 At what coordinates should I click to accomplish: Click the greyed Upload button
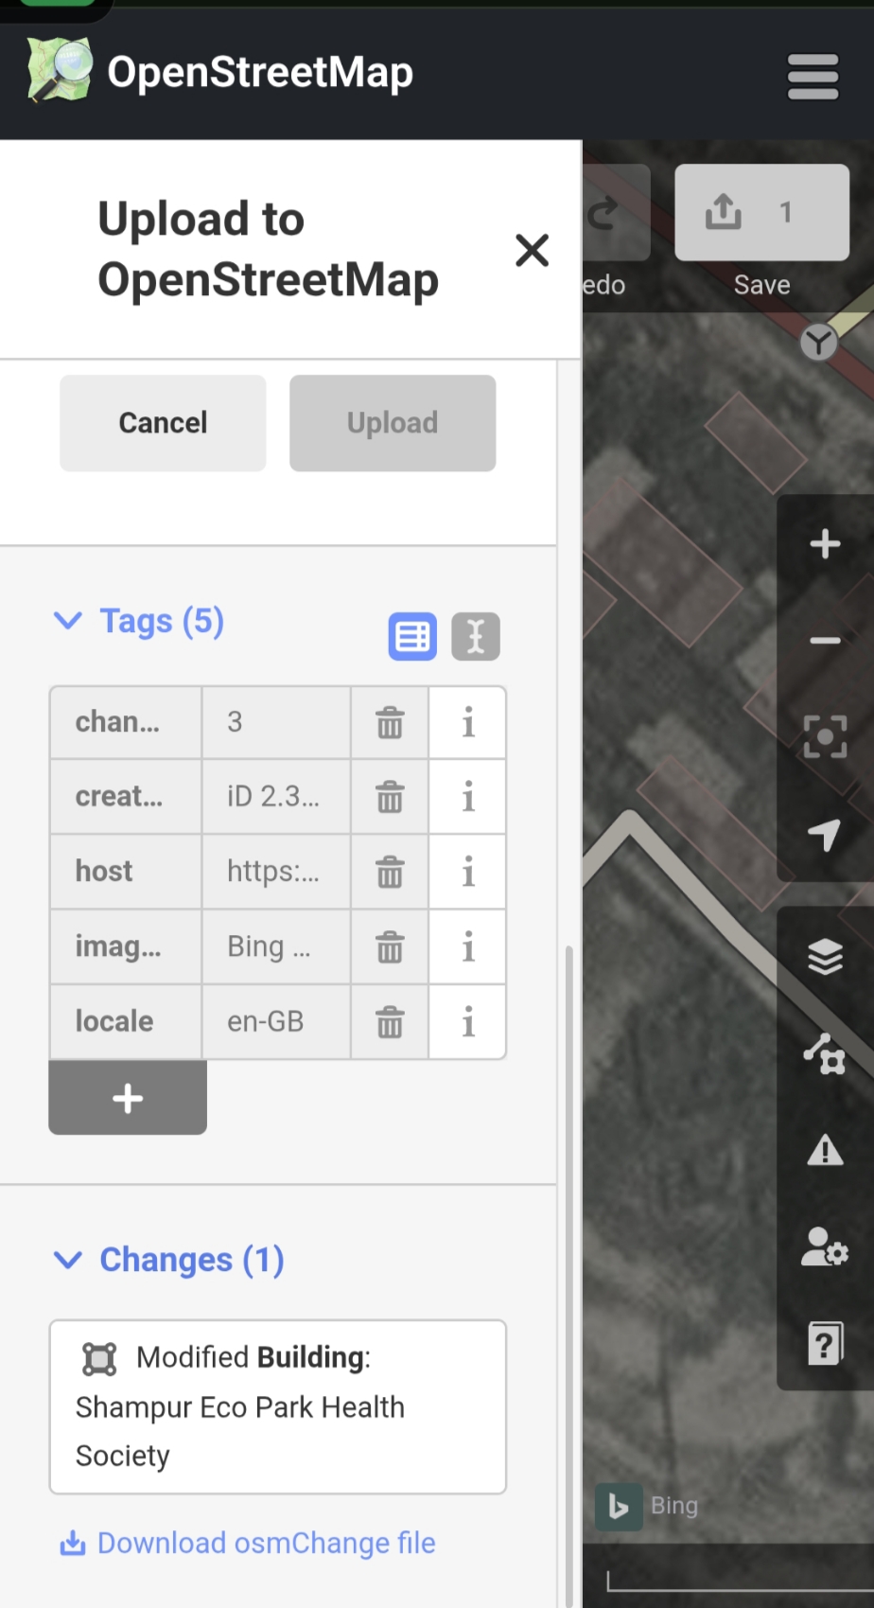393,423
